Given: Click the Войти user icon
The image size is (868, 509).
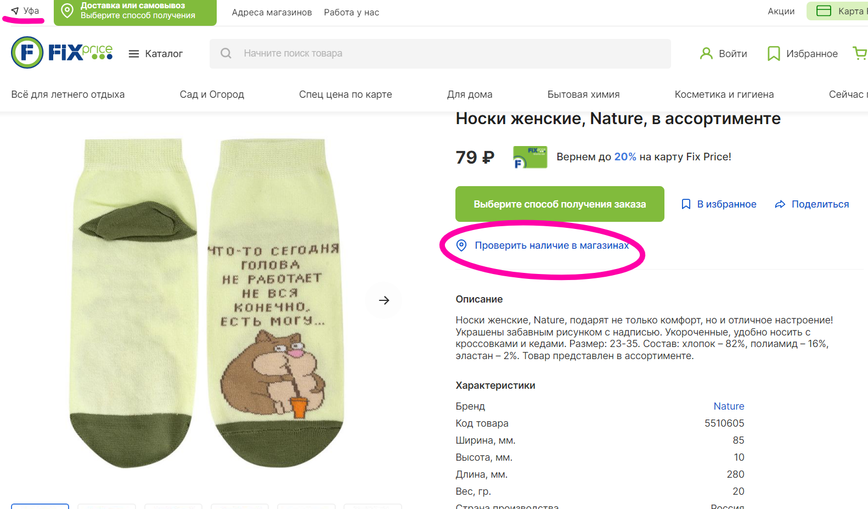Looking at the screenshot, I should tap(706, 53).
